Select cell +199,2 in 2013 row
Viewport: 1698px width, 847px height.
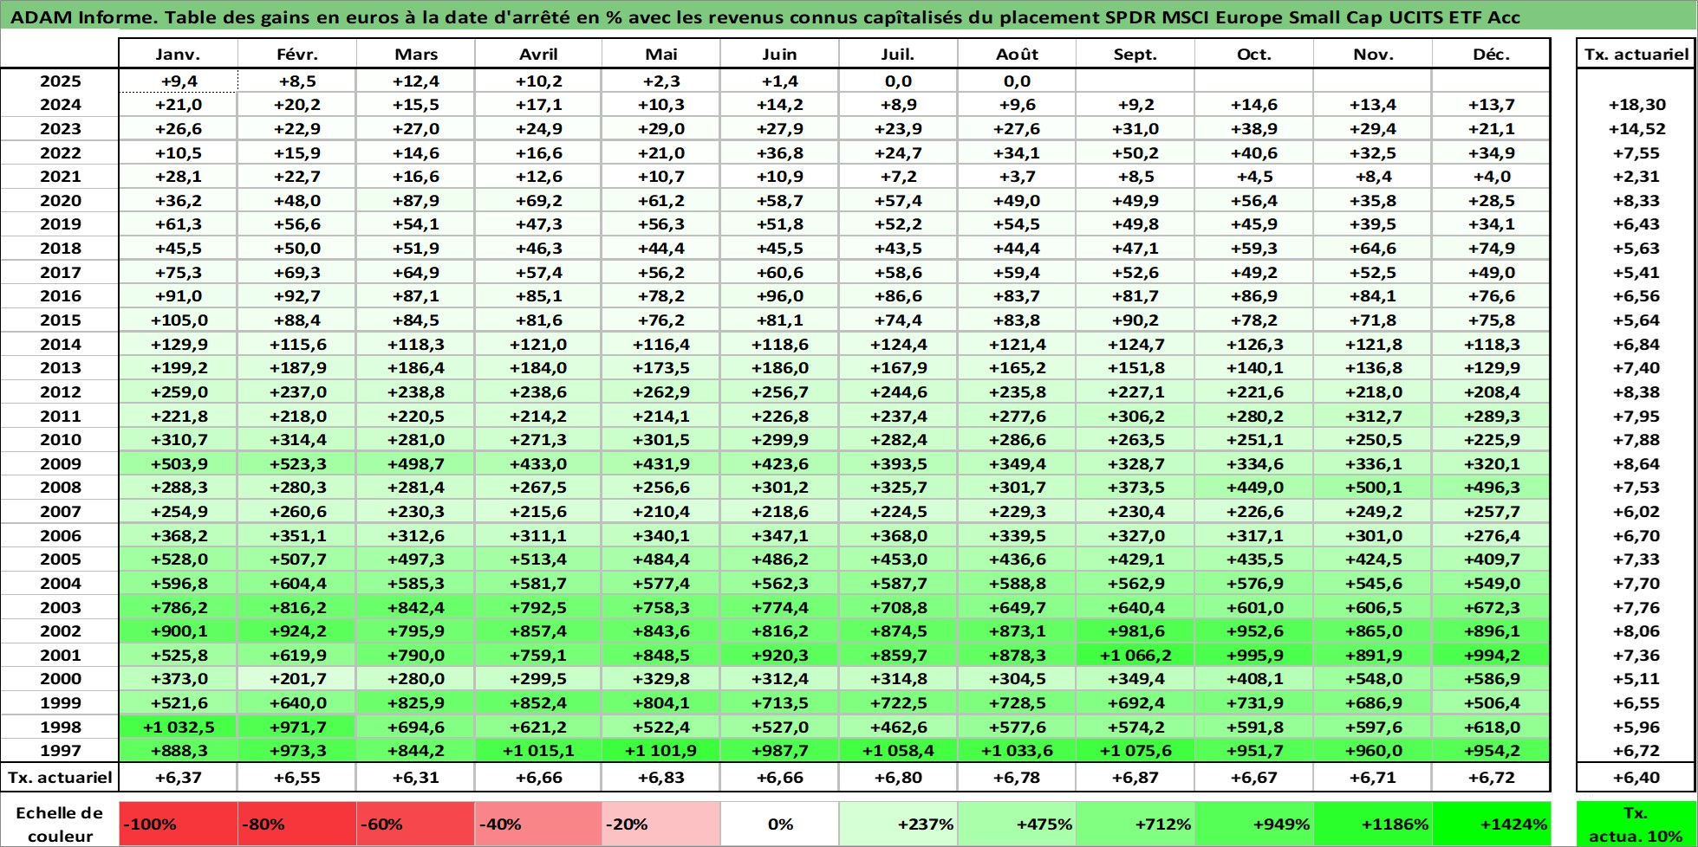tap(178, 368)
